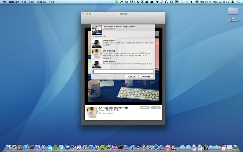Collapse the Comments (3) disclosure triangle

coord(93,36)
